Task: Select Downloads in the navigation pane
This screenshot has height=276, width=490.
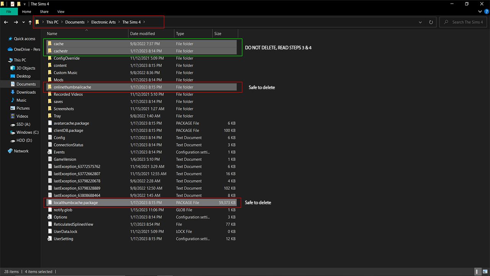Action: click(x=26, y=92)
